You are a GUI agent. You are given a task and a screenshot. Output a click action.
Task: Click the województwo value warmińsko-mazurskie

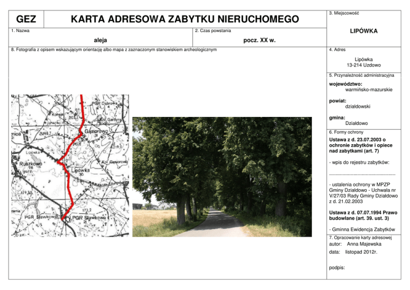(368, 90)
